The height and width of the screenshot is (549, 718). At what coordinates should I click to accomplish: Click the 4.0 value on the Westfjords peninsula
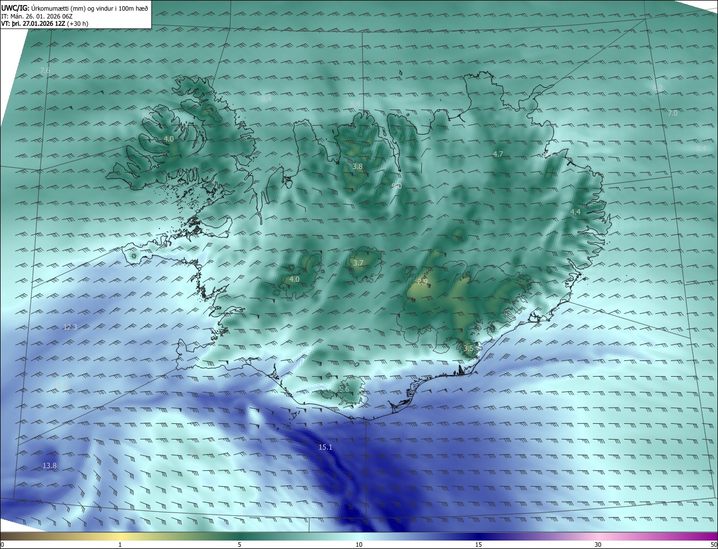(168, 139)
